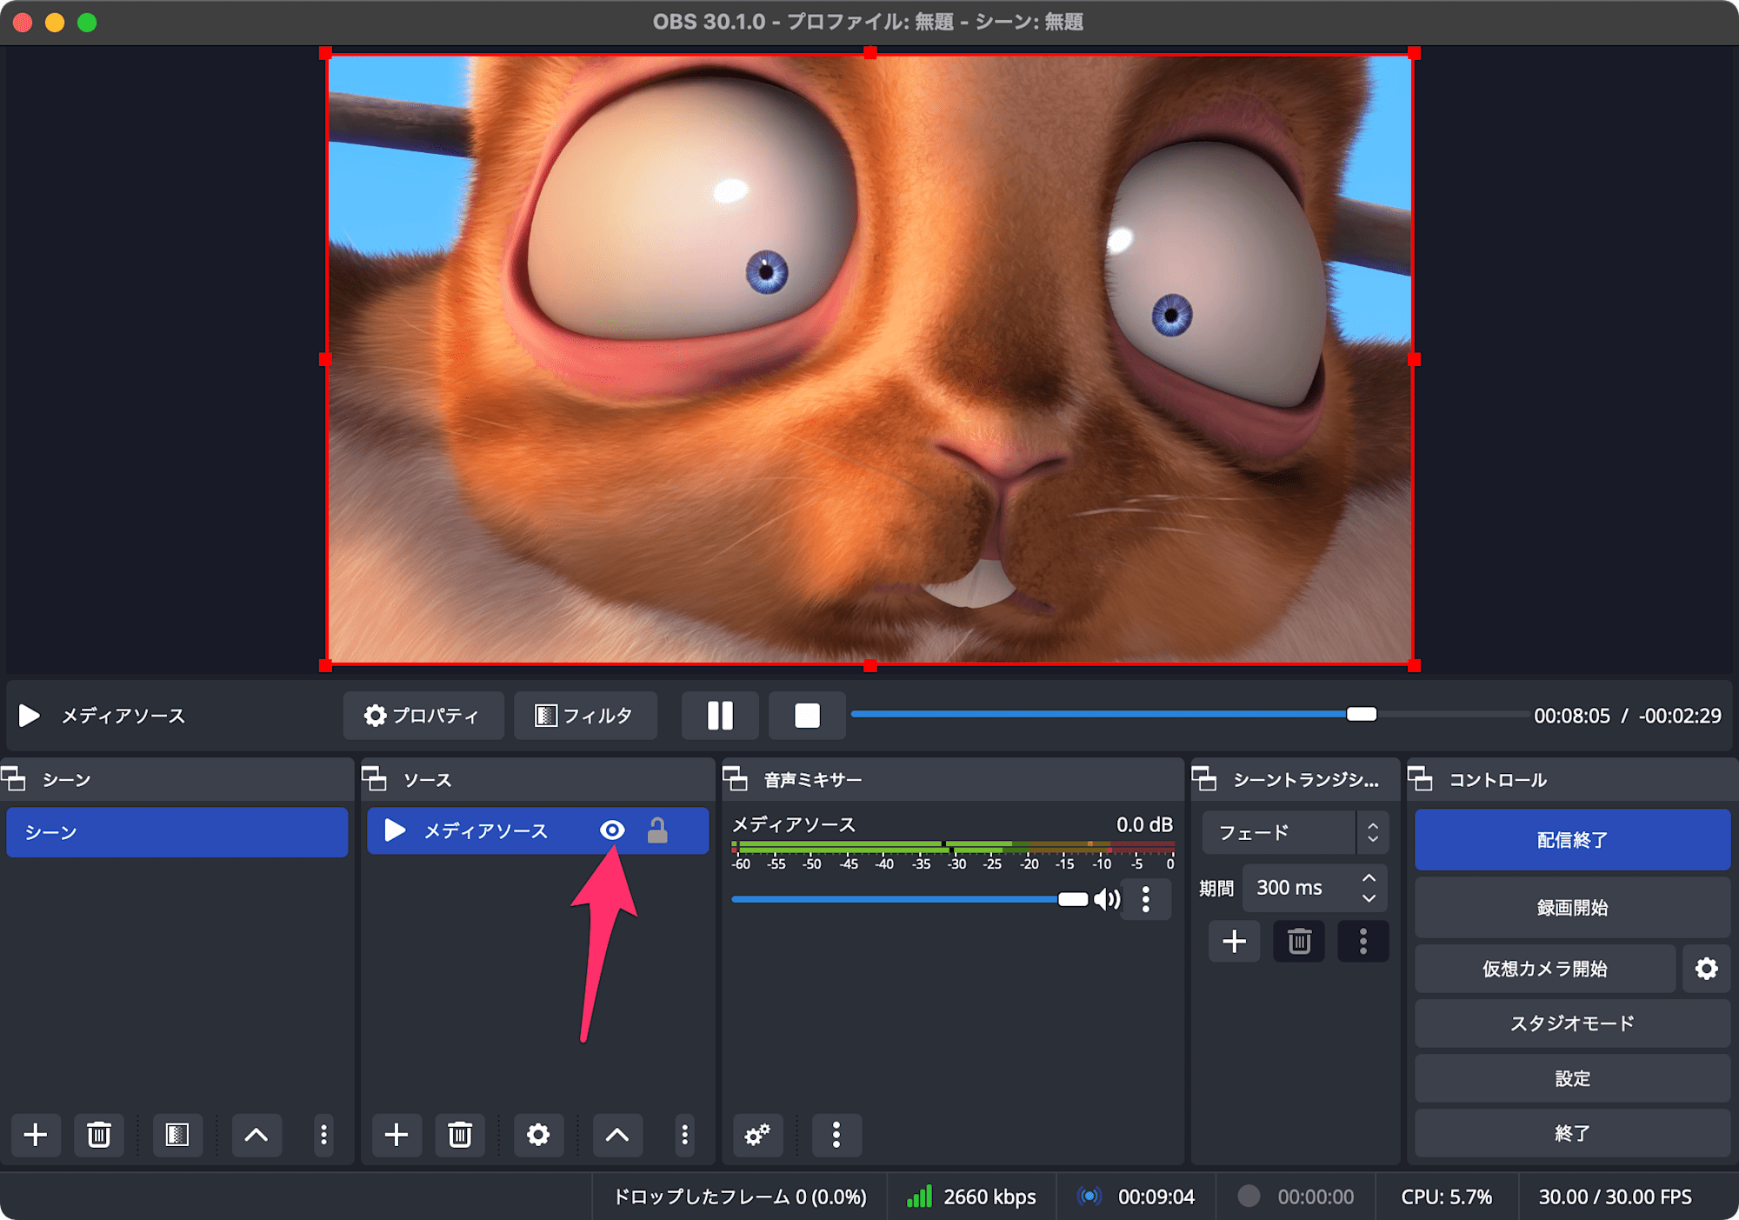
Task: Open メディアソース audio channel options menu
Action: pos(1146,899)
